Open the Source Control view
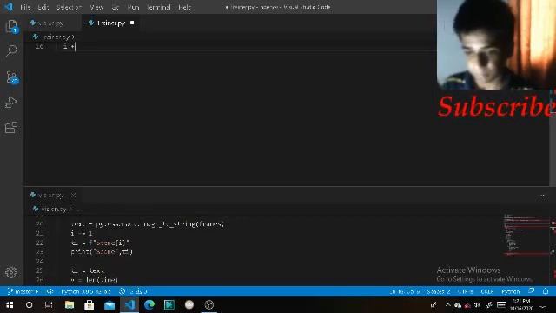 pos(11,77)
